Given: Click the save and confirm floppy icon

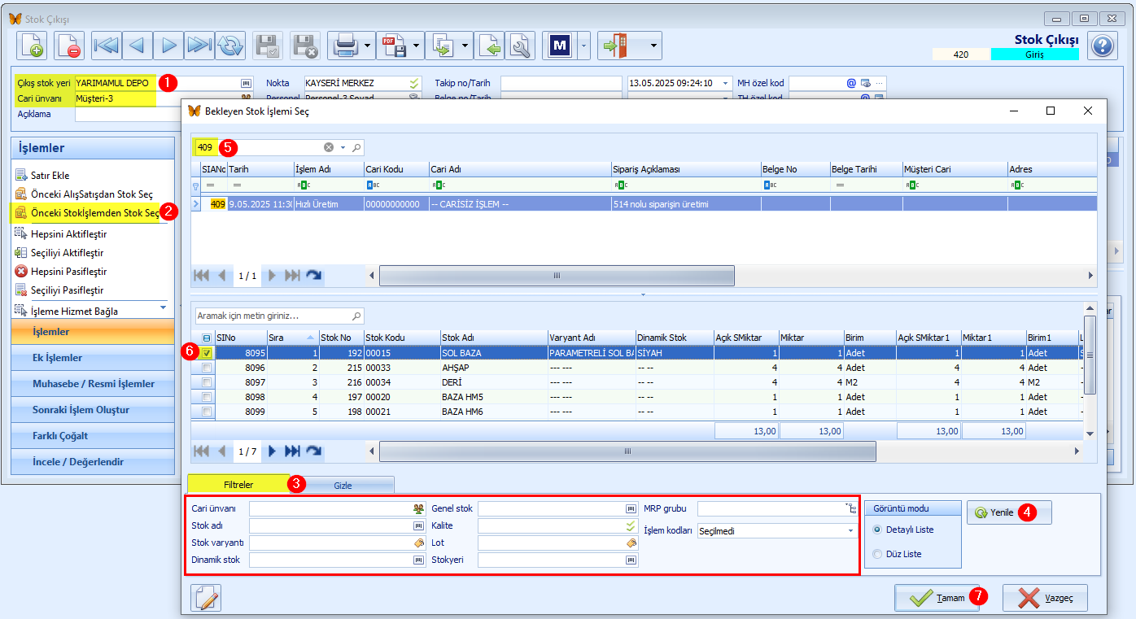Looking at the screenshot, I should click(268, 46).
